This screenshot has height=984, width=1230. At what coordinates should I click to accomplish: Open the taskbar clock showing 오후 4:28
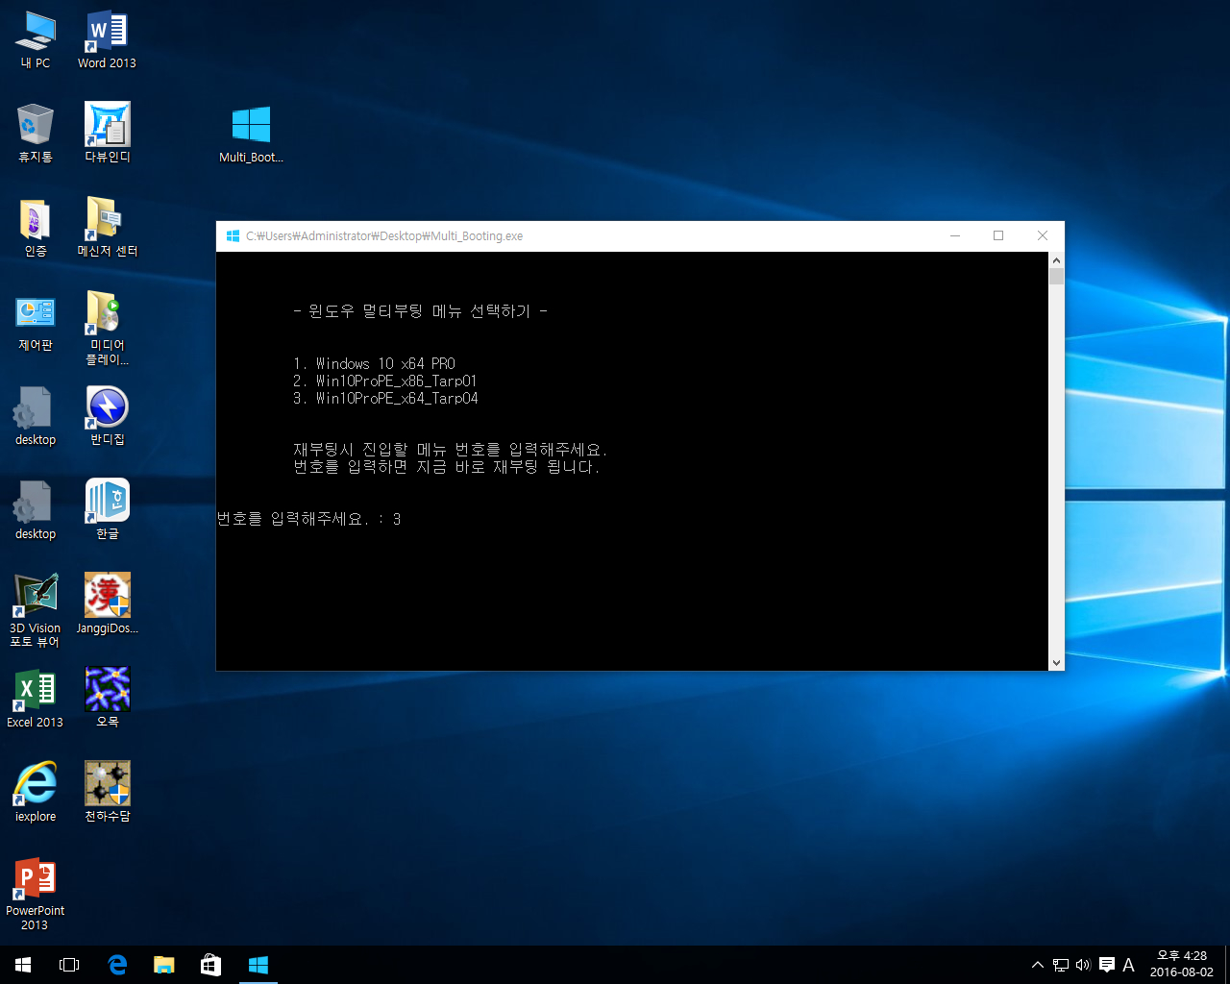[x=1182, y=965]
